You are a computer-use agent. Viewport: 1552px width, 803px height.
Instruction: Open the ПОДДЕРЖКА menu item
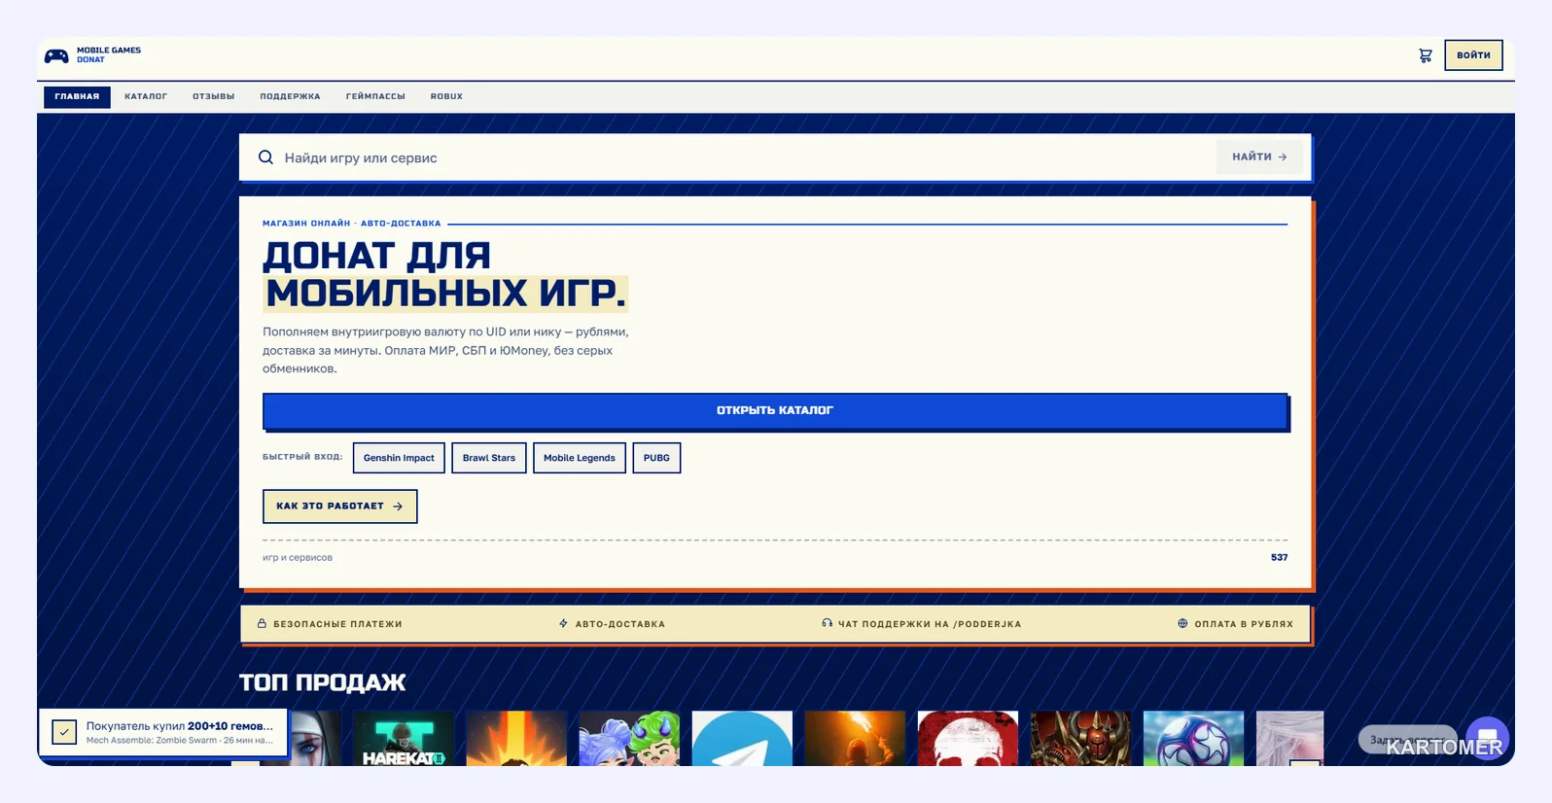[290, 96]
